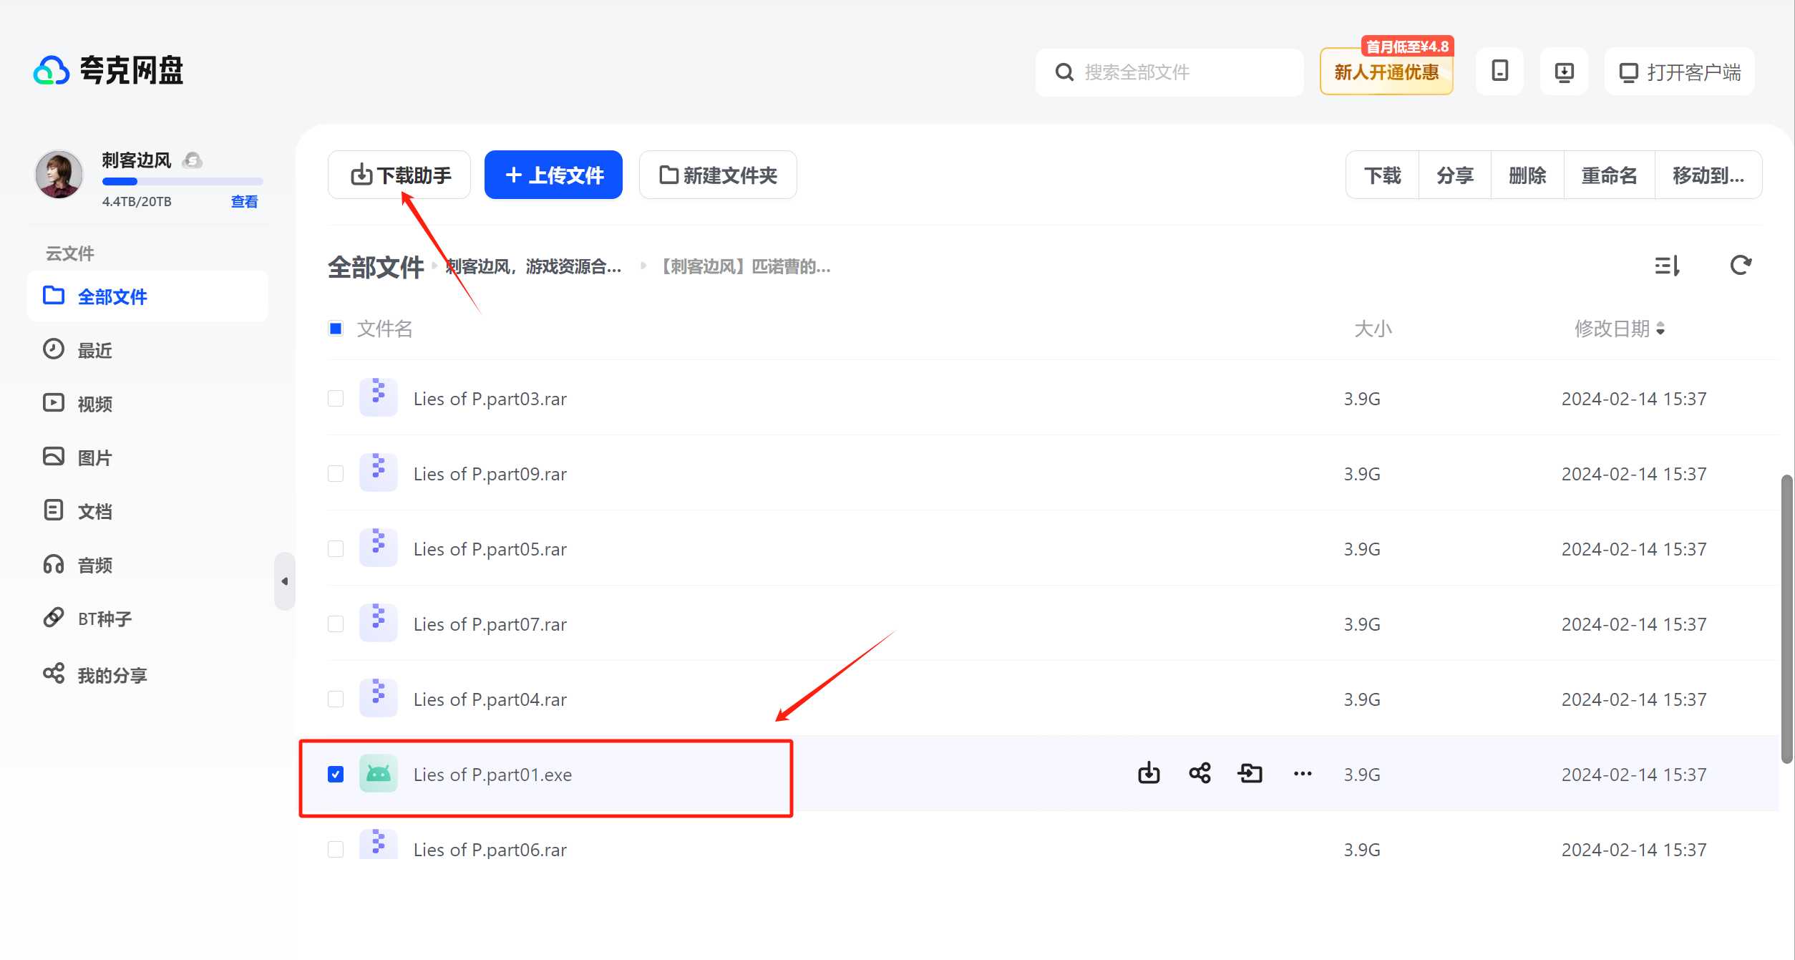The image size is (1795, 960).
Task: Click the search magnifier icon
Action: (1064, 72)
